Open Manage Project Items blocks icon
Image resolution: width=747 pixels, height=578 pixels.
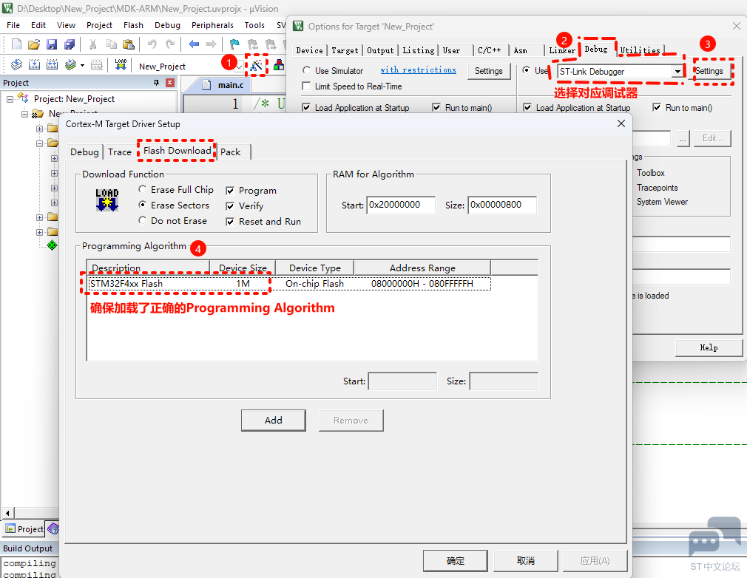pyautogui.click(x=279, y=65)
